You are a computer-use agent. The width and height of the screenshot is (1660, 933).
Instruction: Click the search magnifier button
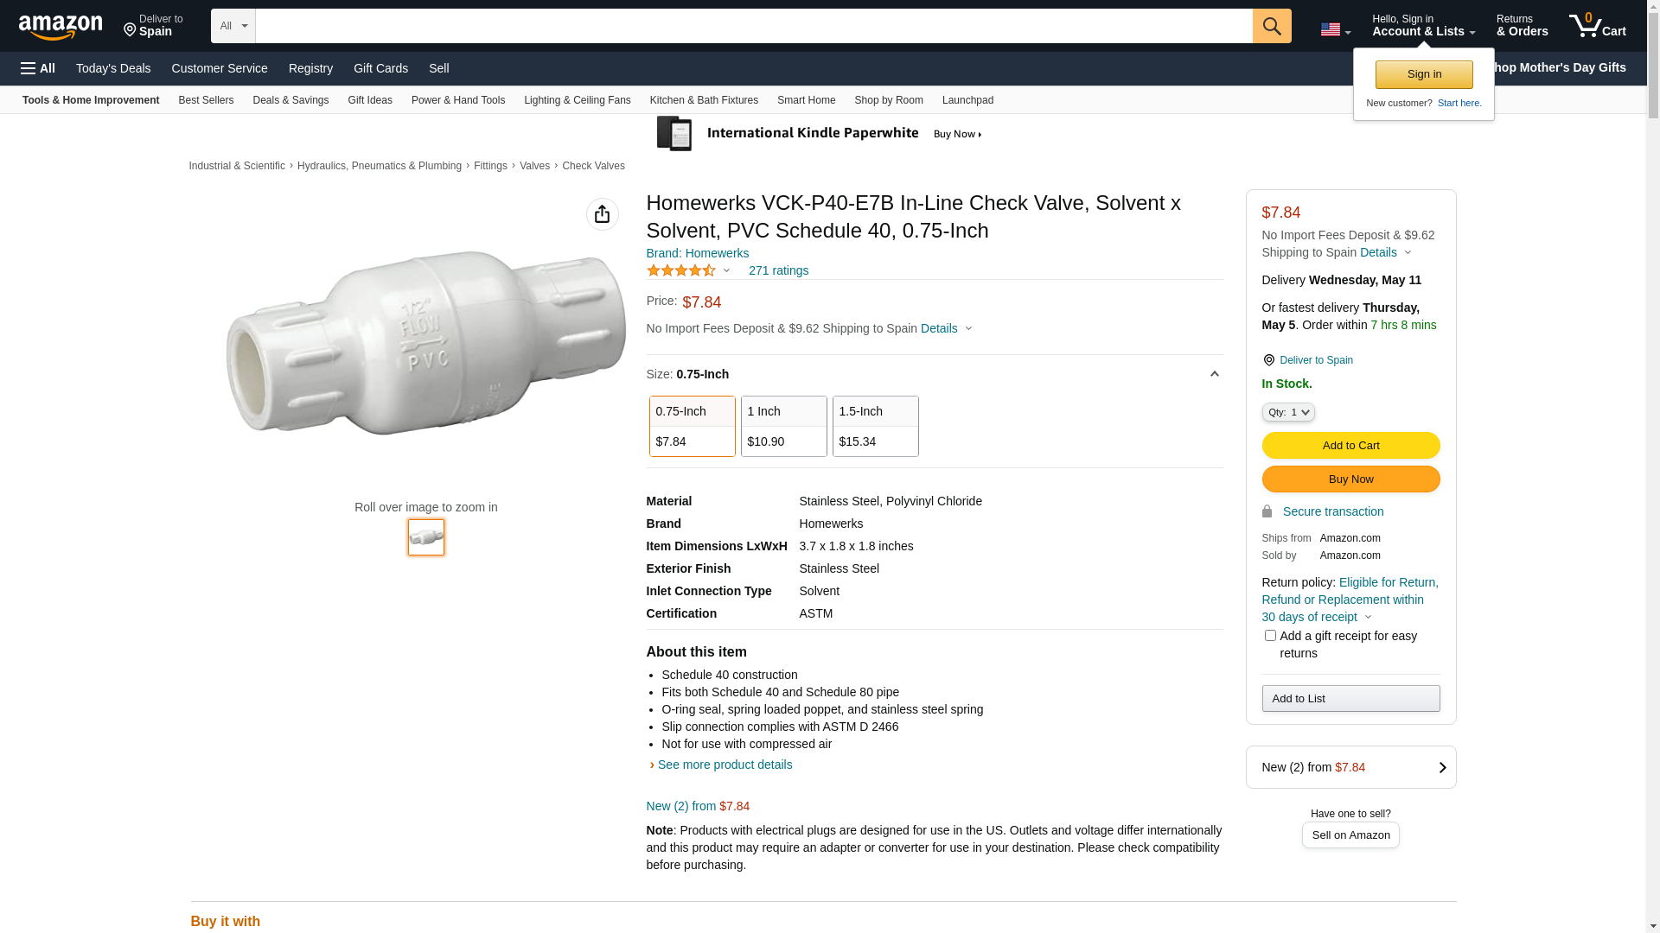pyautogui.click(x=1271, y=26)
